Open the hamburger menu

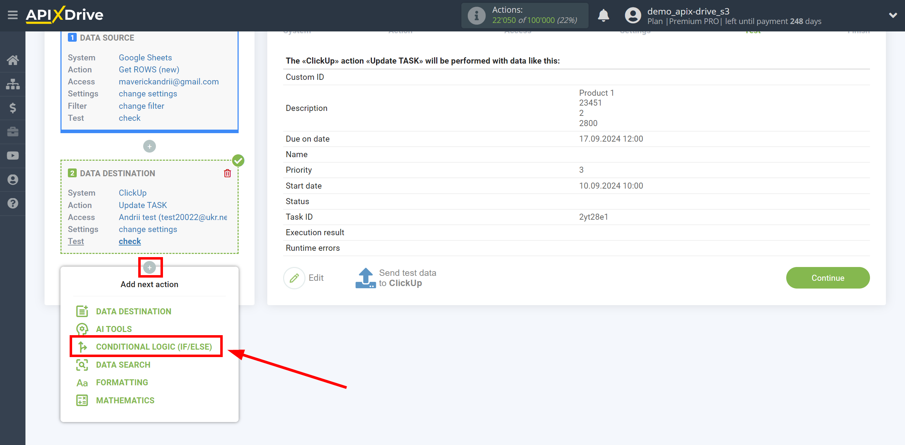point(13,15)
